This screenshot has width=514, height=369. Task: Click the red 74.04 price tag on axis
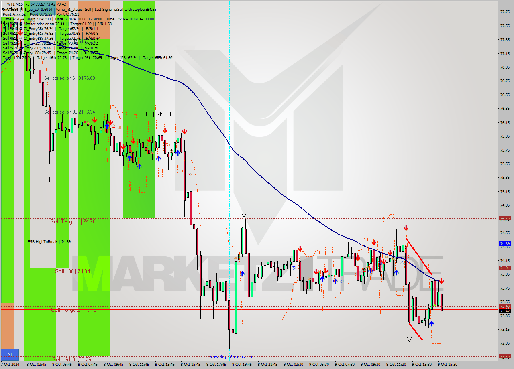(504, 268)
